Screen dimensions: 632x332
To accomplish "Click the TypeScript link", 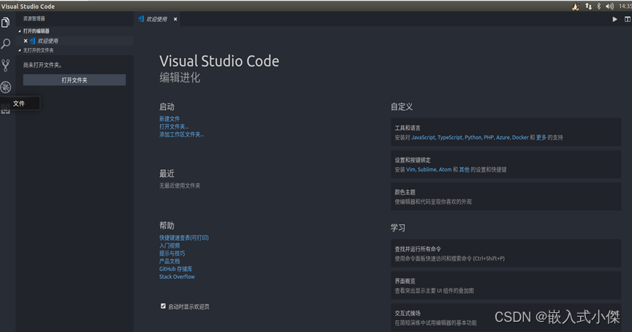I will tap(450, 137).
